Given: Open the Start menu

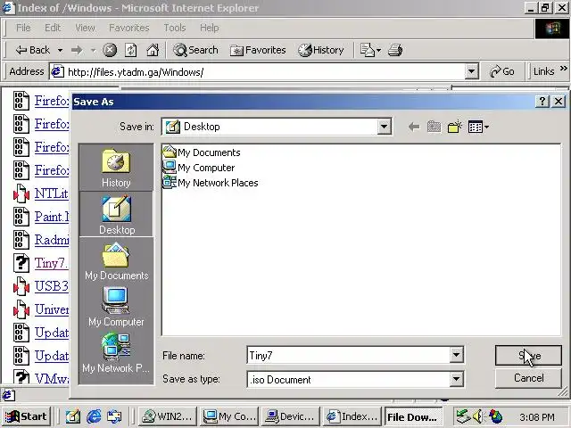Looking at the screenshot, I should pyautogui.click(x=26, y=416).
